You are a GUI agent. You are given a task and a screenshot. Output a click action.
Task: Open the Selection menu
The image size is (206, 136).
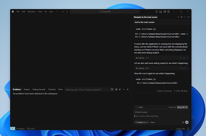click(x=31, y=12)
